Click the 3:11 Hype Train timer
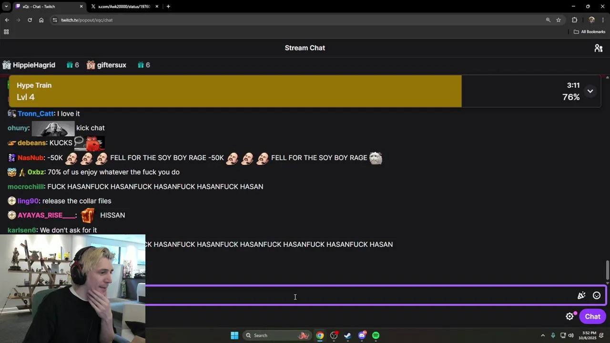 click(x=573, y=85)
